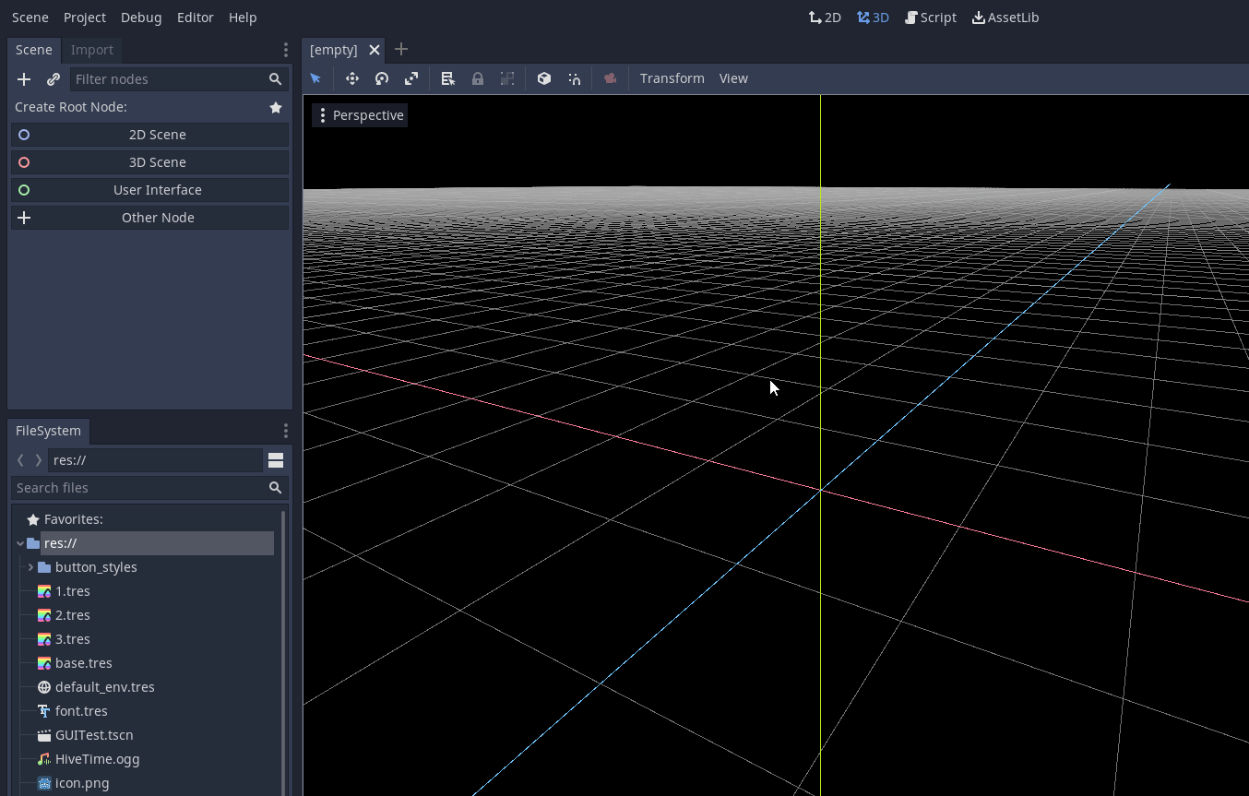Screen dimensions: 1249x796
Task: Expand the button_styles folder
Action: tap(30, 567)
